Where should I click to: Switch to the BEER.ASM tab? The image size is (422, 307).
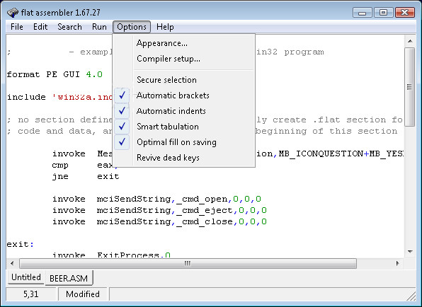(69, 278)
